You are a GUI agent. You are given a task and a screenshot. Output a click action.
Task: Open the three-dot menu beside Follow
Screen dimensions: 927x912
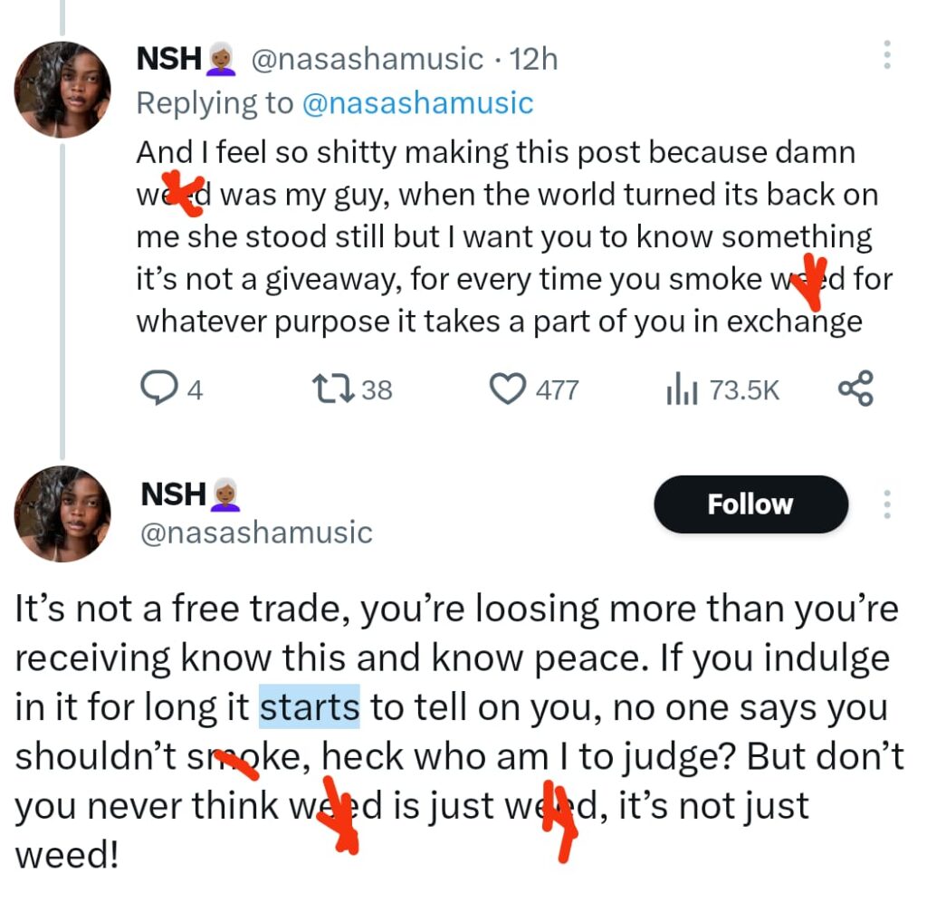886,504
